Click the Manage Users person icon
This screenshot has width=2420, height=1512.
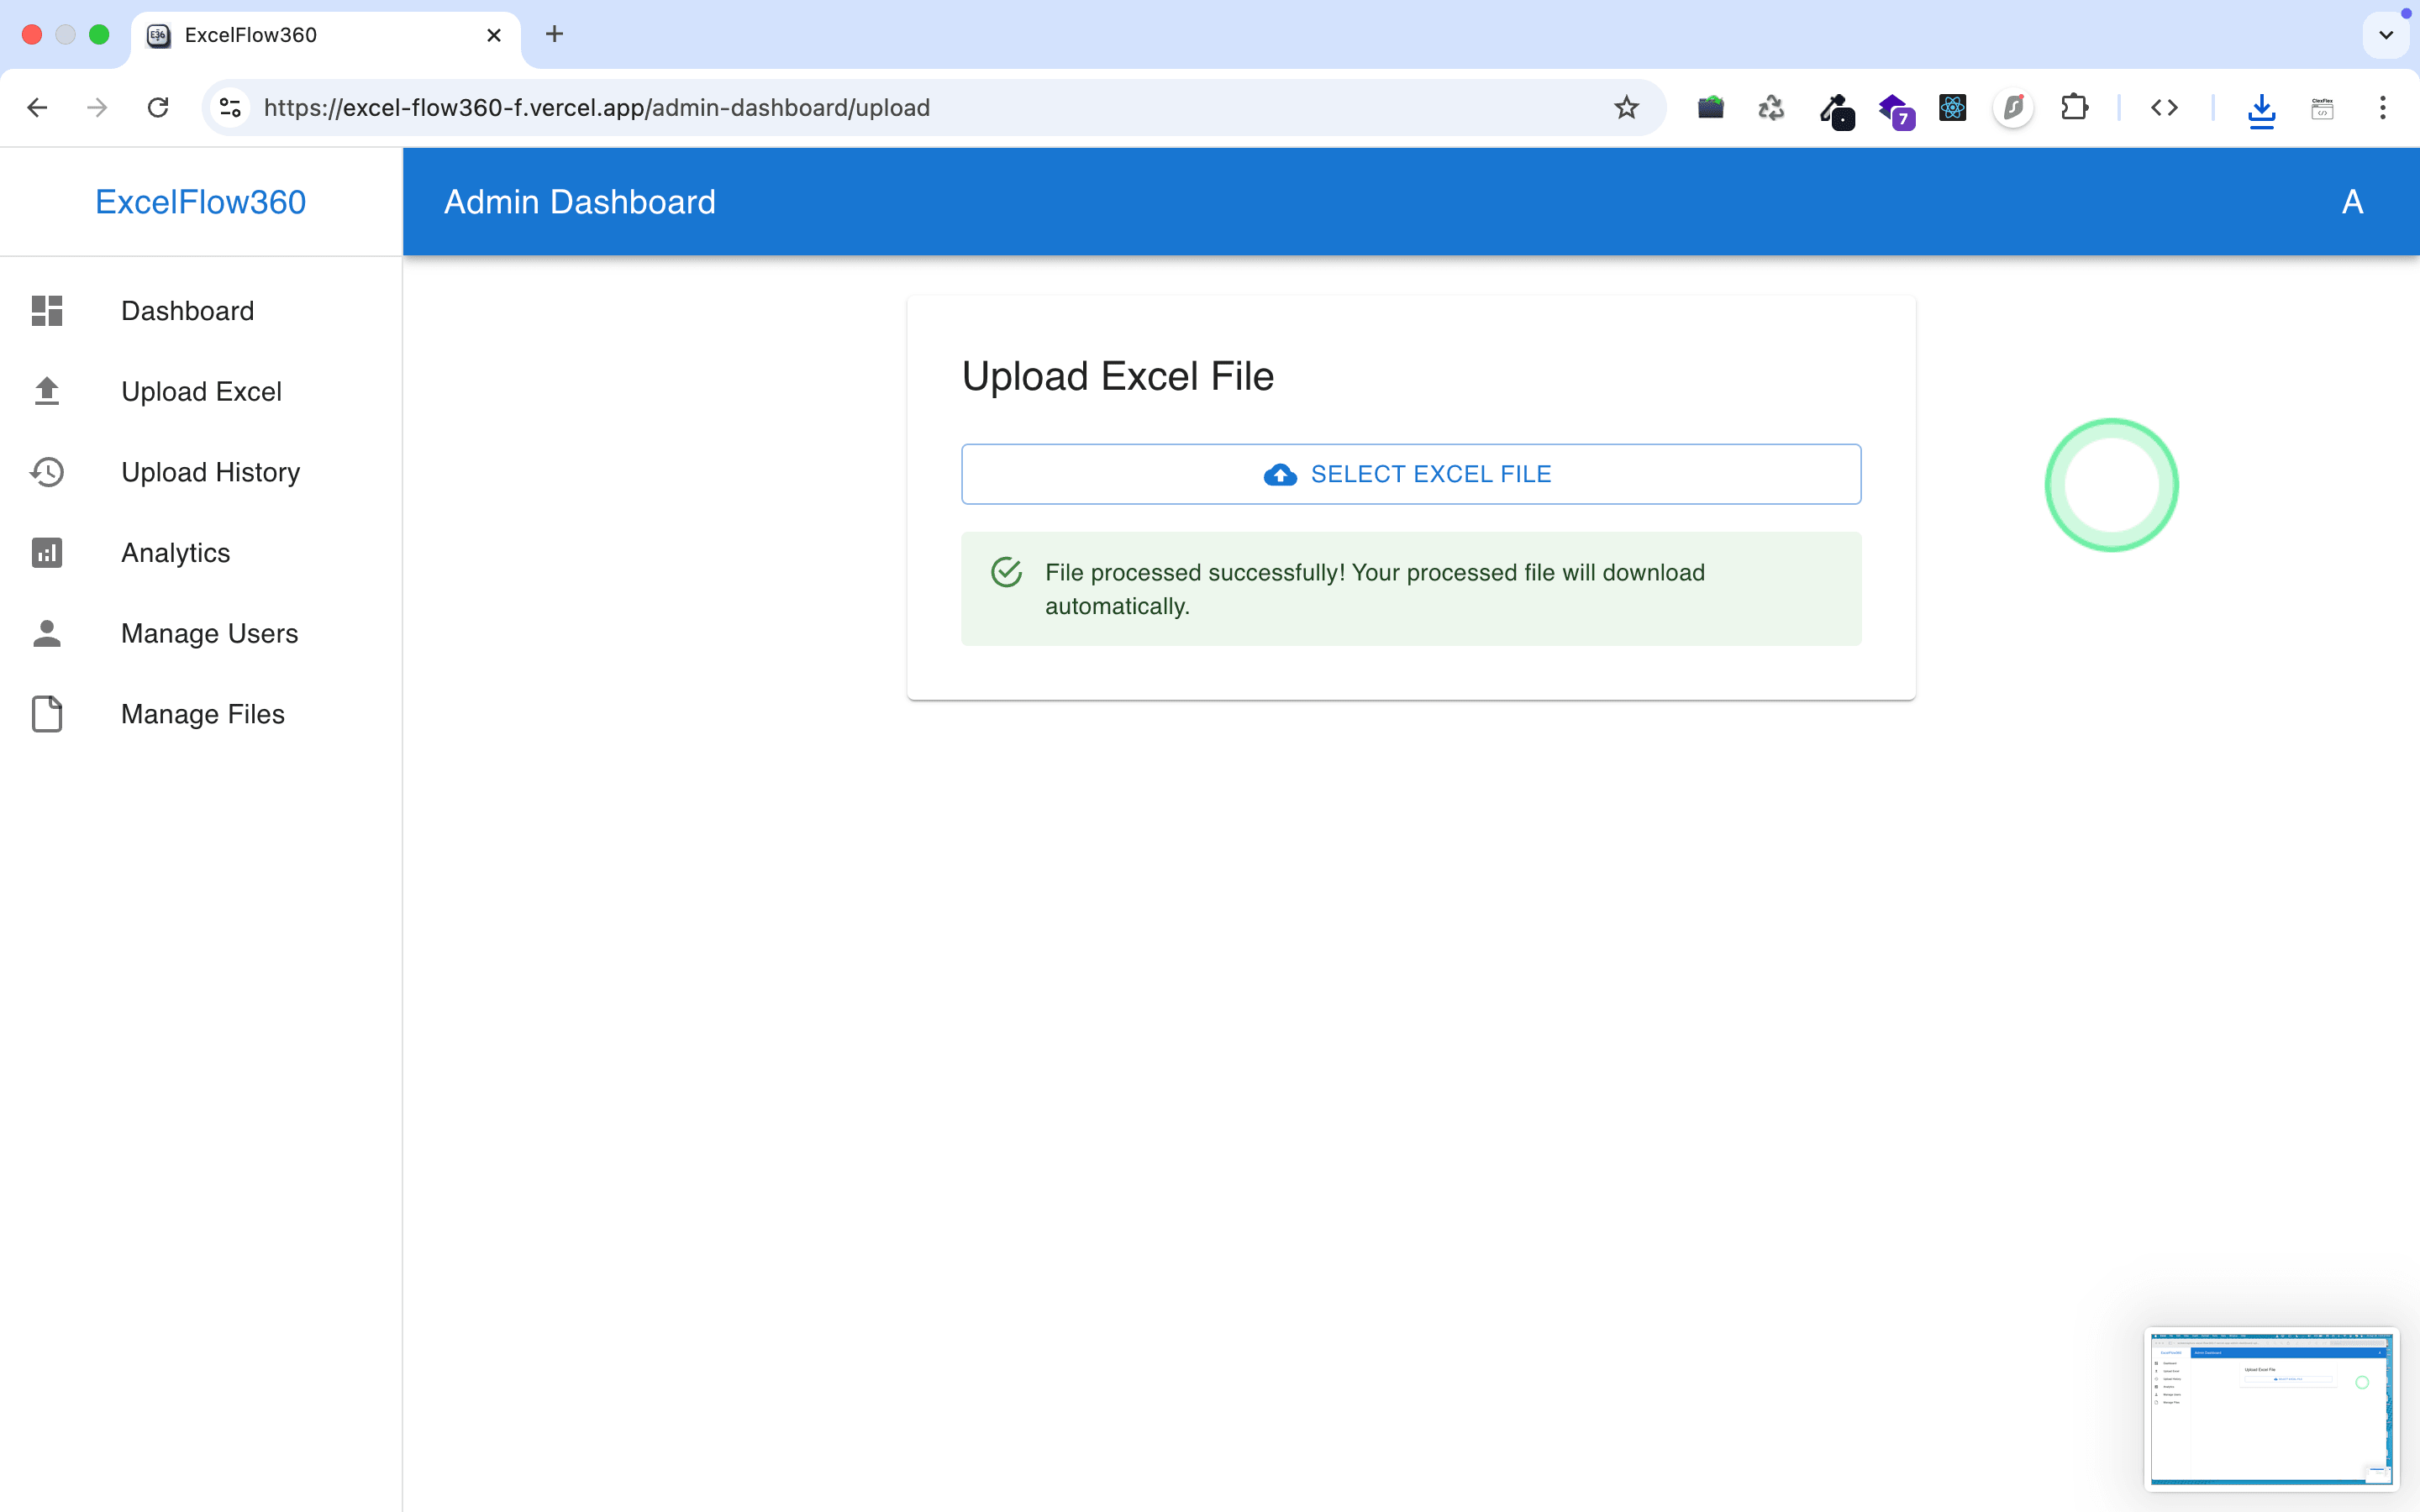47,633
